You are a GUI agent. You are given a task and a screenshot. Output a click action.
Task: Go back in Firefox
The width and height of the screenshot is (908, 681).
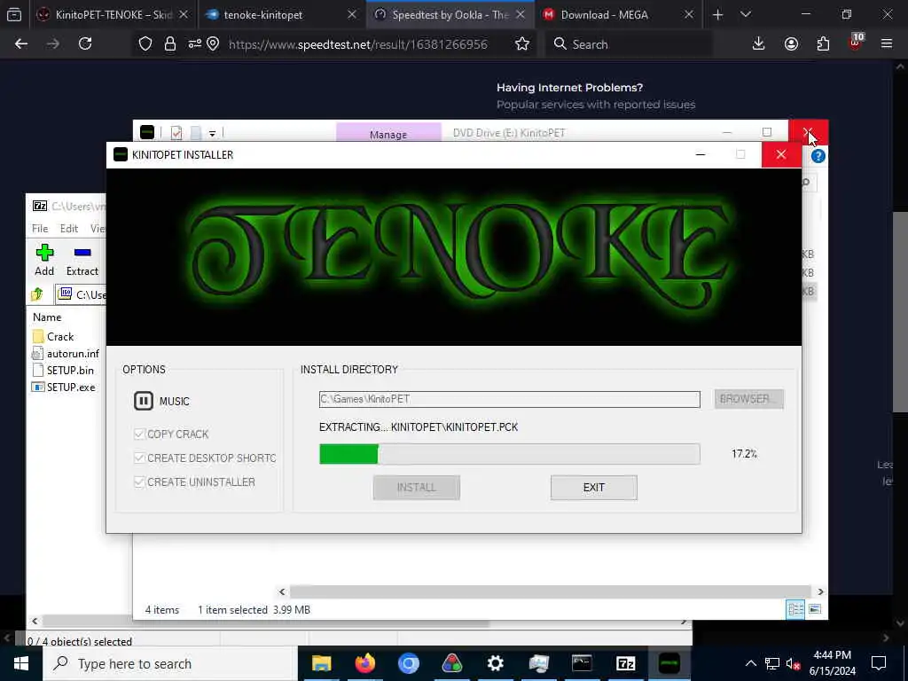(x=21, y=43)
